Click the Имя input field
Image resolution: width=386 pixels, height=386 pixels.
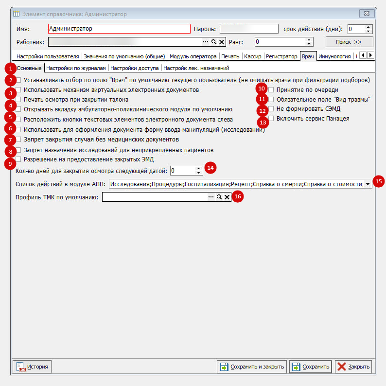119,29
